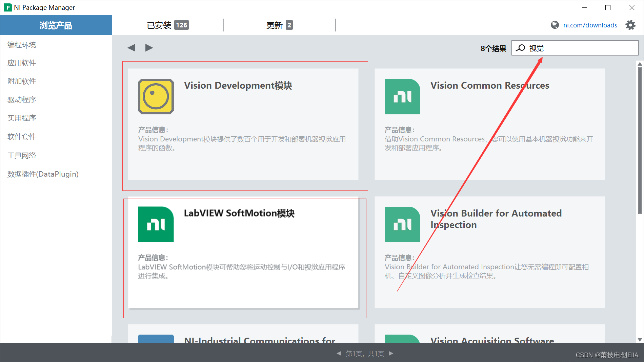Select the 驱动程序 category
644x362 pixels.
22,100
